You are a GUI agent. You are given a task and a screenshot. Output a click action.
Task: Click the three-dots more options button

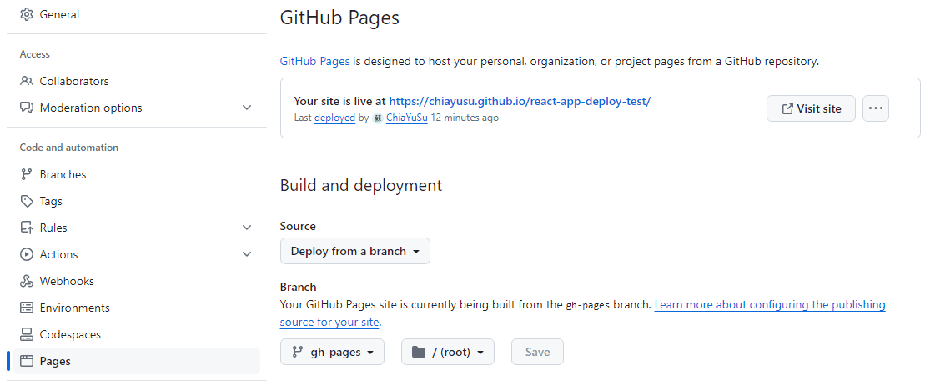point(876,108)
